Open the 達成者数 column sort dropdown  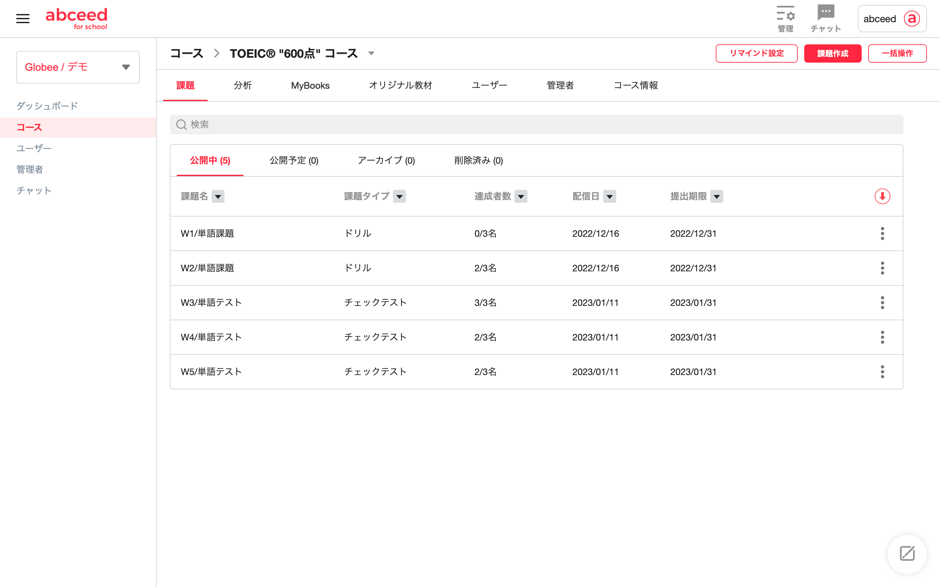521,196
